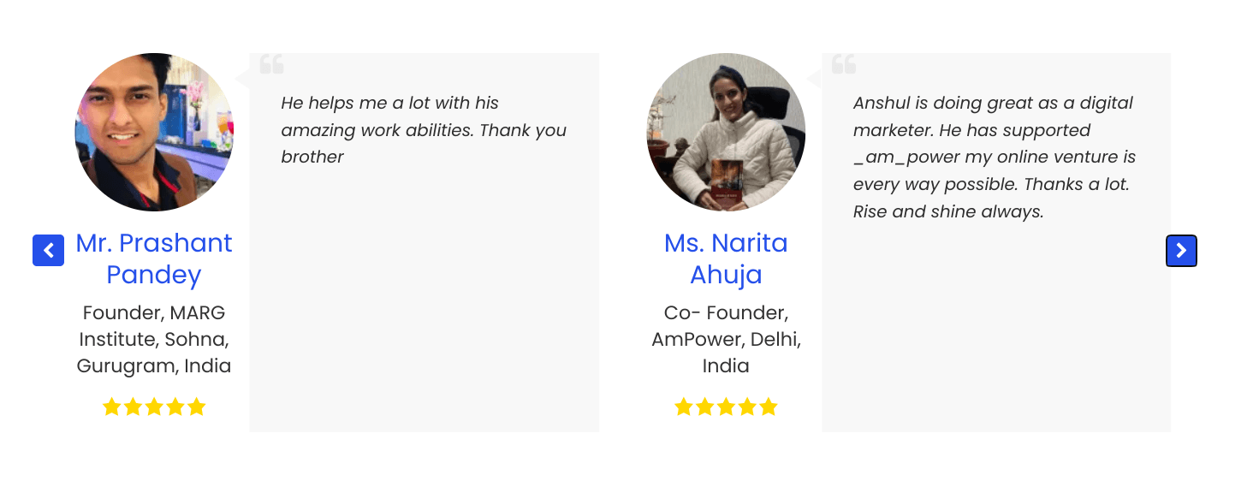Image resolution: width=1259 pixels, height=487 pixels.
Task: Go to the previous testimonial slide
Action: tap(48, 251)
